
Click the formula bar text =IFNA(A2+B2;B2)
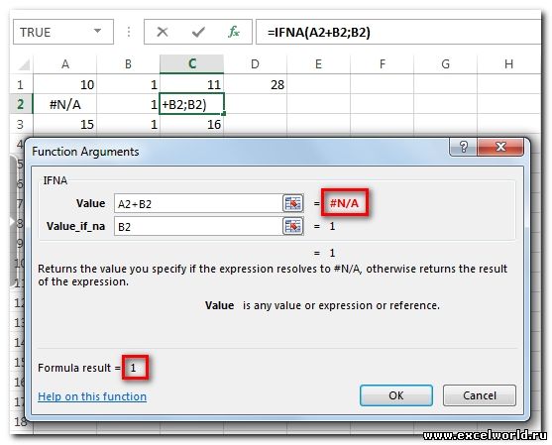click(319, 33)
